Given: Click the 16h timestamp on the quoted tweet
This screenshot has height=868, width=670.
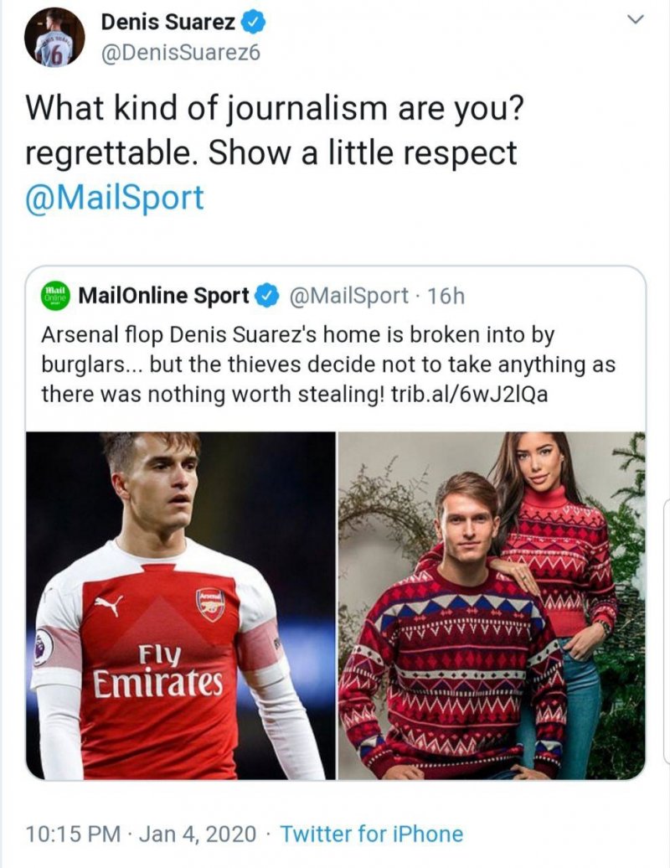Looking at the screenshot, I should (446, 296).
